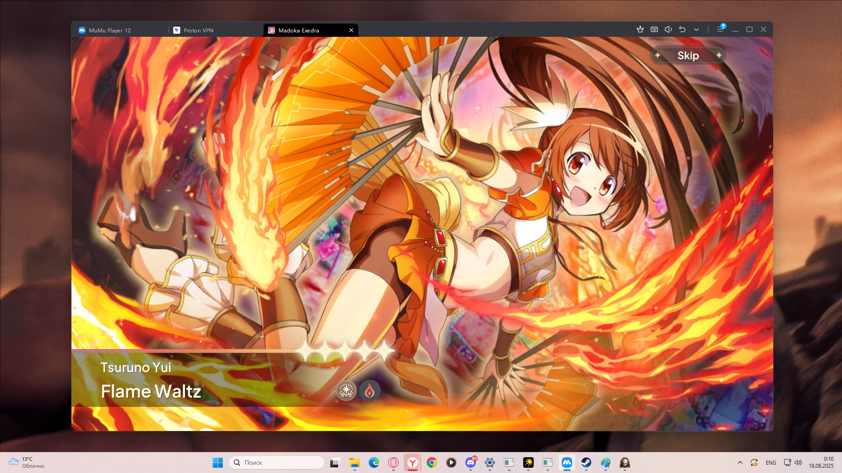Image resolution: width=842 pixels, height=473 pixels.
Task: Switch to the MuMu Player 12 tab
Action: [110, 30]
